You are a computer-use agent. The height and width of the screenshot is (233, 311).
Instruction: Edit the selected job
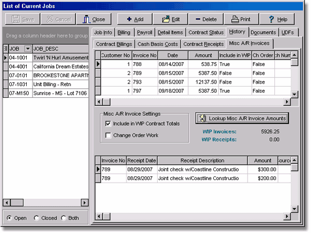click(x=170, y=19)
